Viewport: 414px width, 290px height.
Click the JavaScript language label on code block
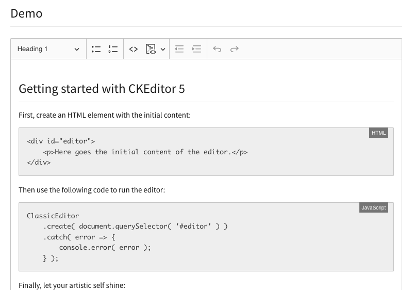click(x=374, y=207)
